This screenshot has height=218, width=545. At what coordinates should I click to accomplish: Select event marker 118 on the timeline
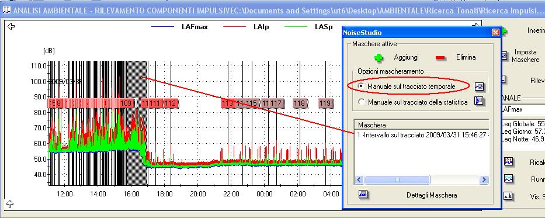tap(299, 103)
